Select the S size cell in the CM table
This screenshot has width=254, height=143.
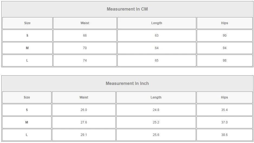tap(27, 36)
